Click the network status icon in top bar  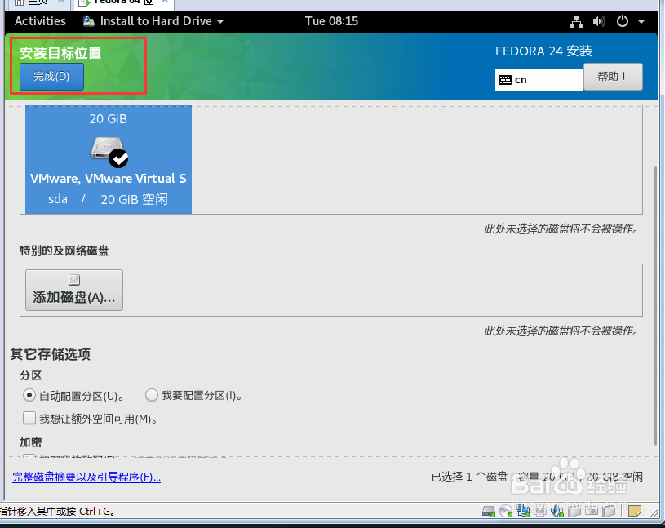pyautogui.click(x=576, y=21)
